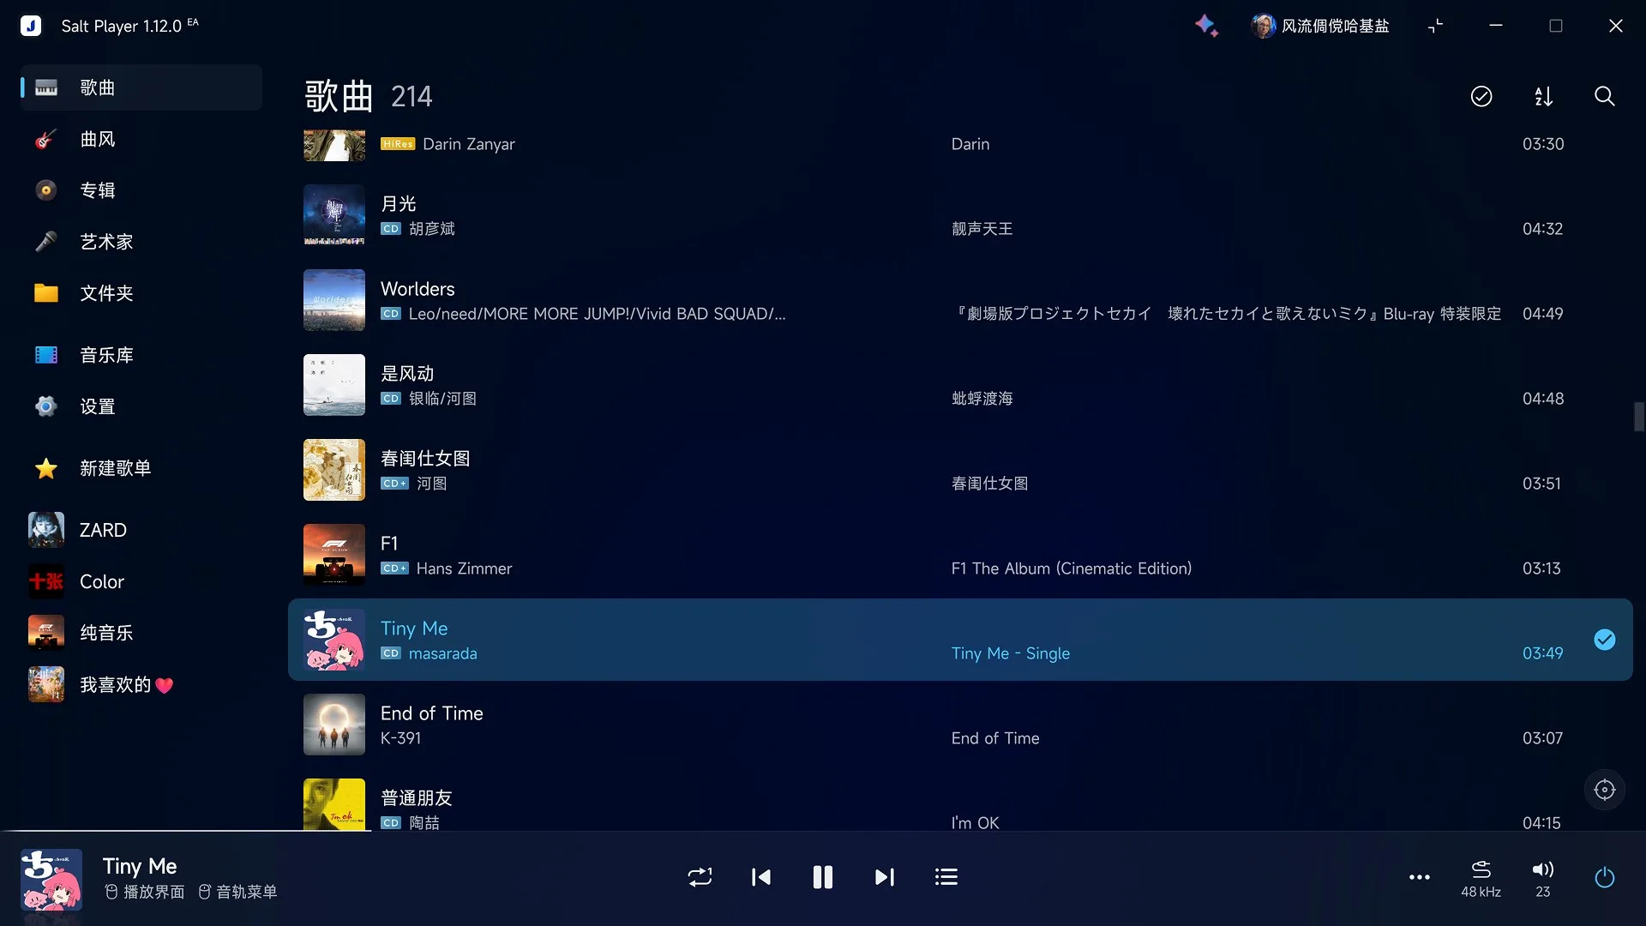Screen dimensions: 1646x926
Task: Open song search
Action: 1604,96
